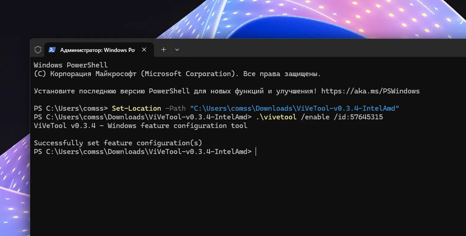Image resolution: width=466 pixels, height=236 pixels.
Task: Click the quoted ViVeTool-v0.3.4-IntelAmd path string
Action: (x=295, y=109)
